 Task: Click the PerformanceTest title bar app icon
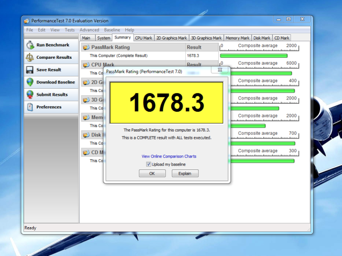tap(27, 21)
